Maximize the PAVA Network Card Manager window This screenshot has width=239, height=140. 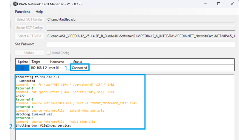click(219, 4)
